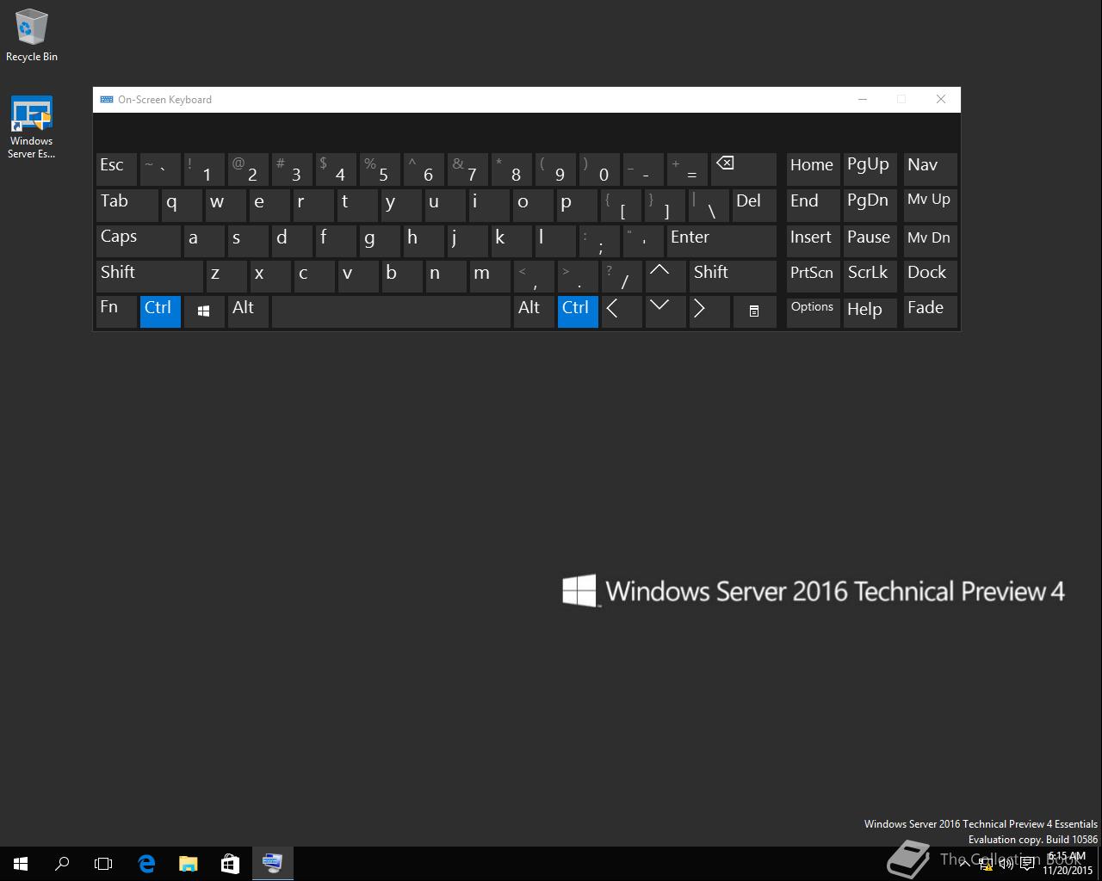
Task: Open keyboard Options
Action: coord(813,311)
